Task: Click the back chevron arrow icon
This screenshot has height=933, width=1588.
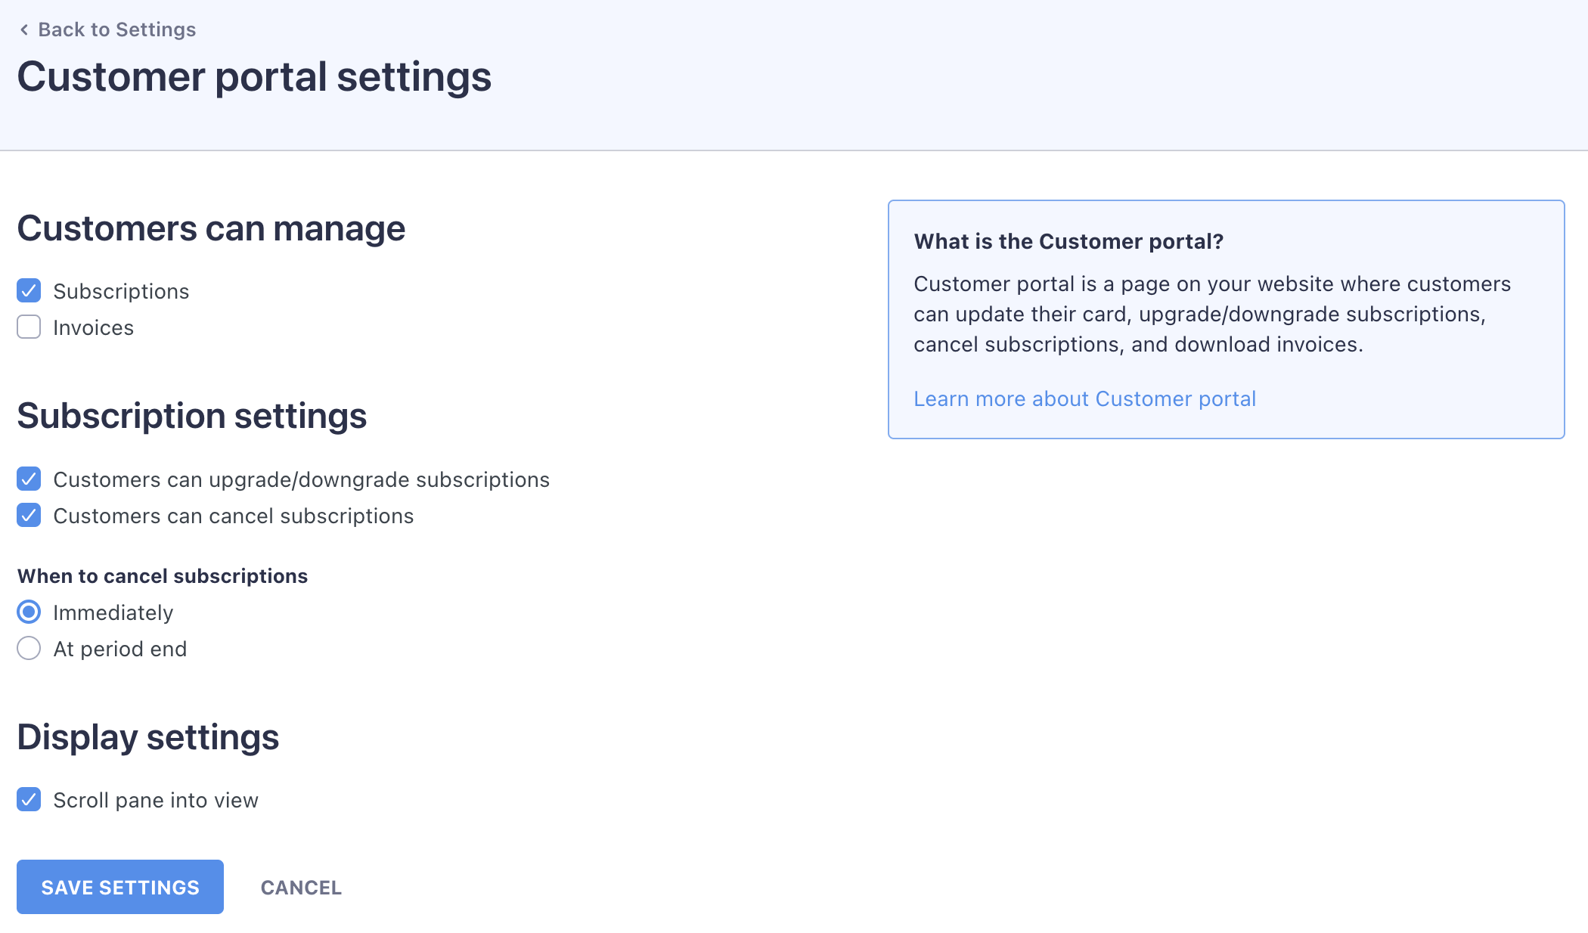Action: point(24,29)
